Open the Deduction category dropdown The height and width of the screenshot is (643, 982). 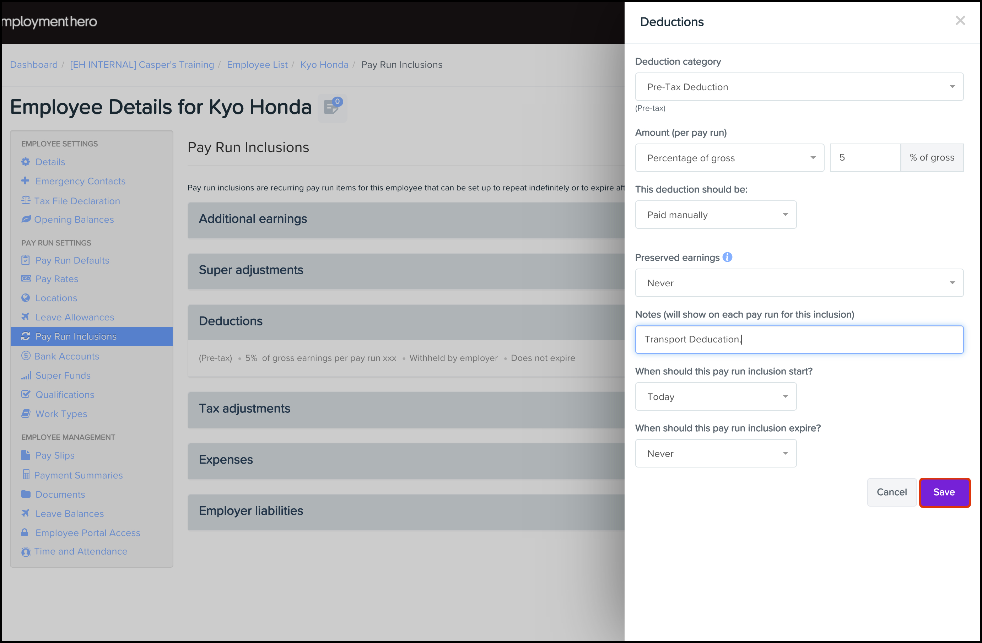click(x=799, y=87)
